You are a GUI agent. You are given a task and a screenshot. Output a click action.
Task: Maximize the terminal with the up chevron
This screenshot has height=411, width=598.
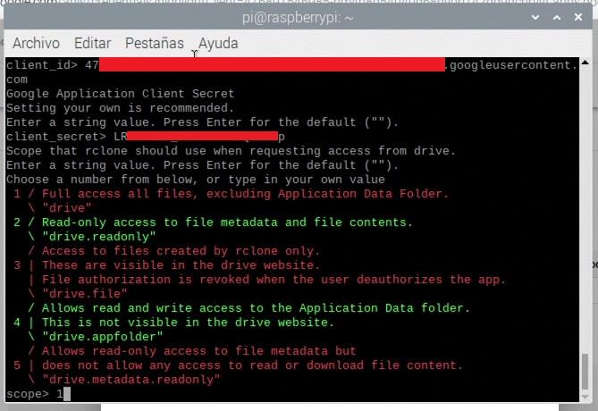click(557, 18)
